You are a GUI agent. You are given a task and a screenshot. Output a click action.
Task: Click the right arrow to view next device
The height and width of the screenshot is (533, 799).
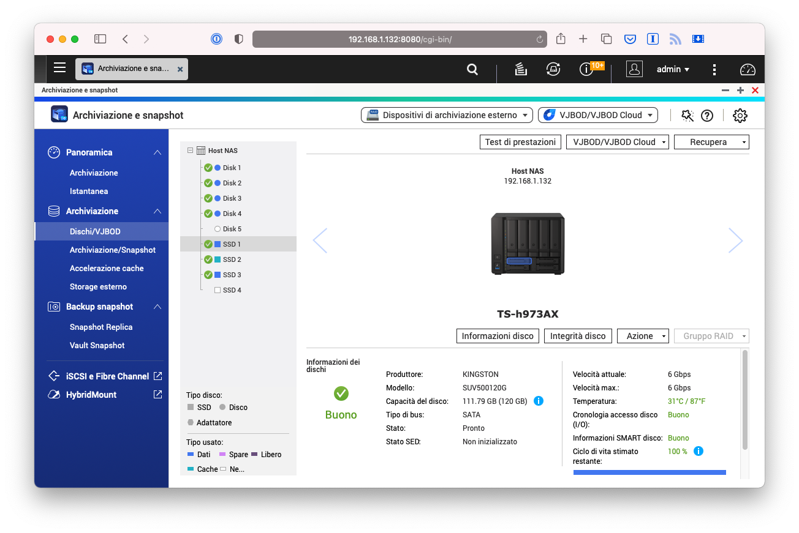735,240
